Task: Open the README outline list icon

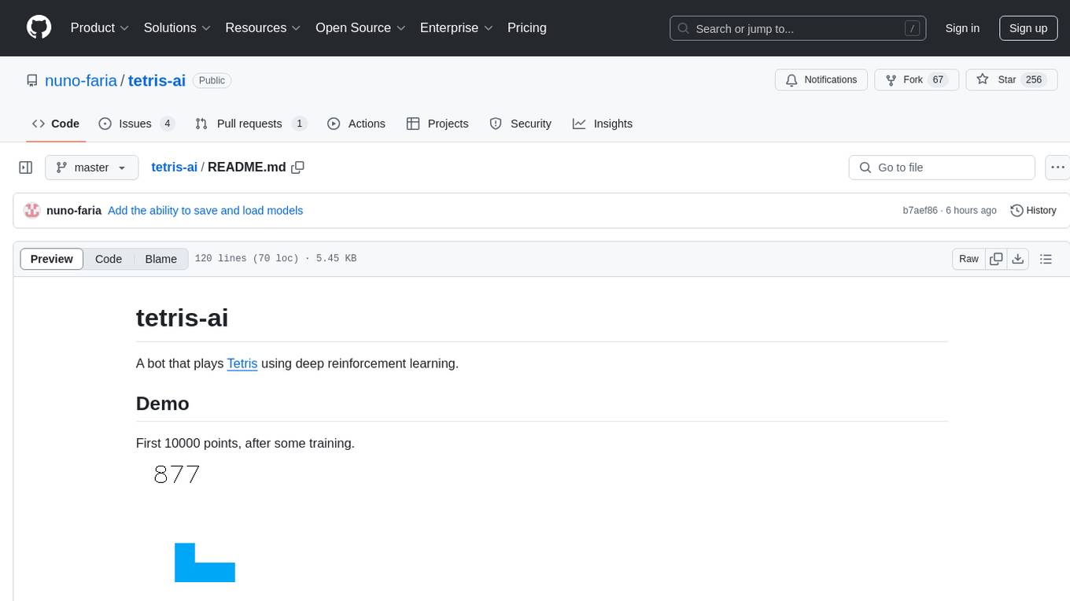Action: [1046, 259]
